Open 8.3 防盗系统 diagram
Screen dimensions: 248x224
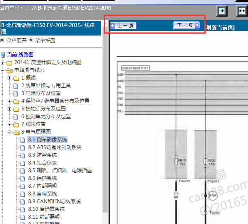(42, 155)
